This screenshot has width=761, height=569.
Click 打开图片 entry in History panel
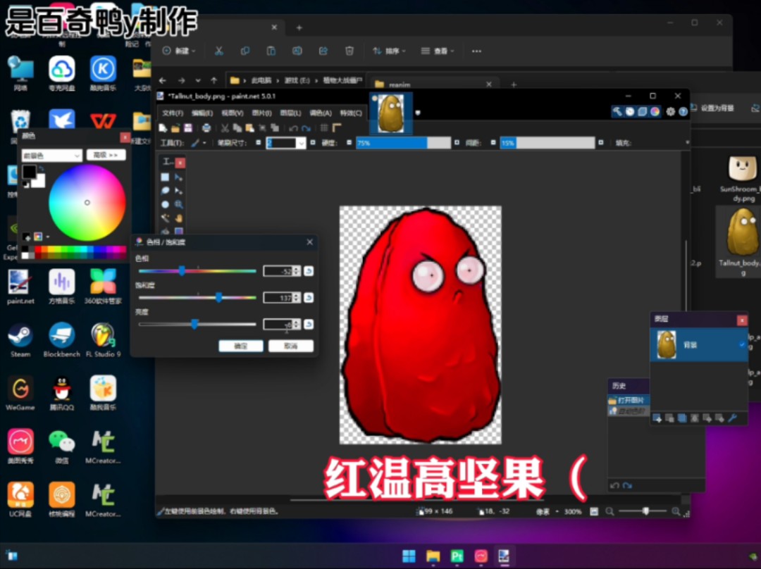[628, 401]
